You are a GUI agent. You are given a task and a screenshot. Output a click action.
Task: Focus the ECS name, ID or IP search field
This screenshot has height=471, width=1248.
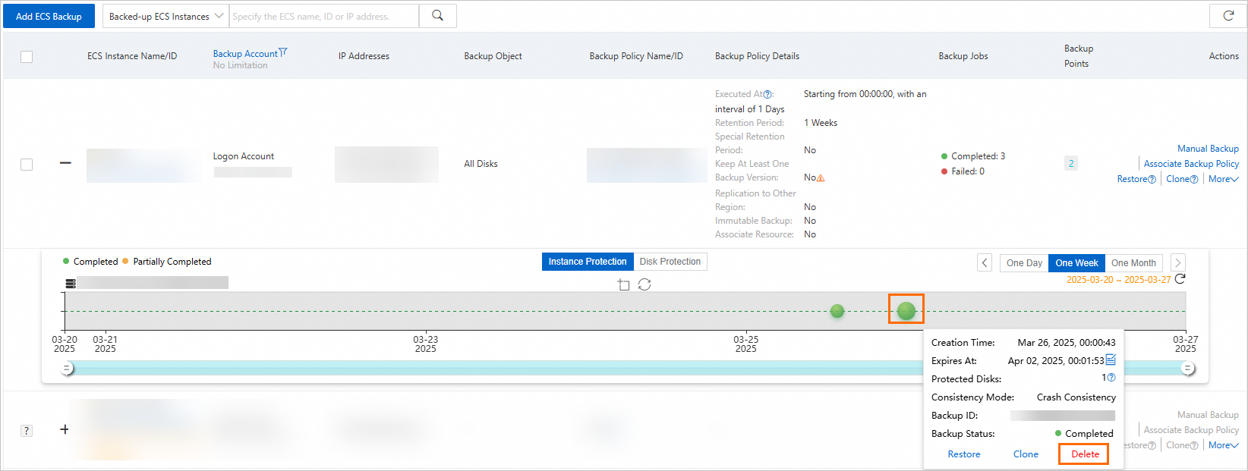pyautogui.click(x=324, y=16)
